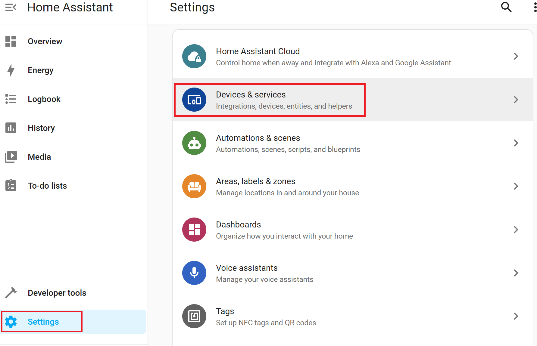537x346 pixels.
Task: Go to Energy in the sidebar
Action: [x=40, y=70]
